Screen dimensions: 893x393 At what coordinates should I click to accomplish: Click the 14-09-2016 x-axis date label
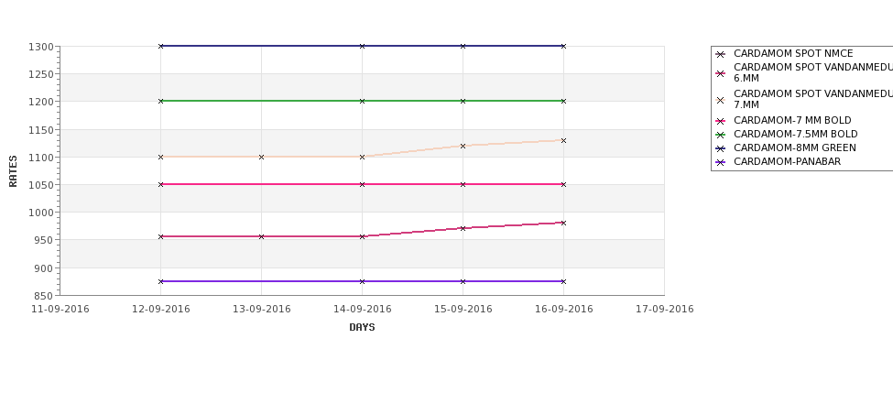click(x=362, y=310)
